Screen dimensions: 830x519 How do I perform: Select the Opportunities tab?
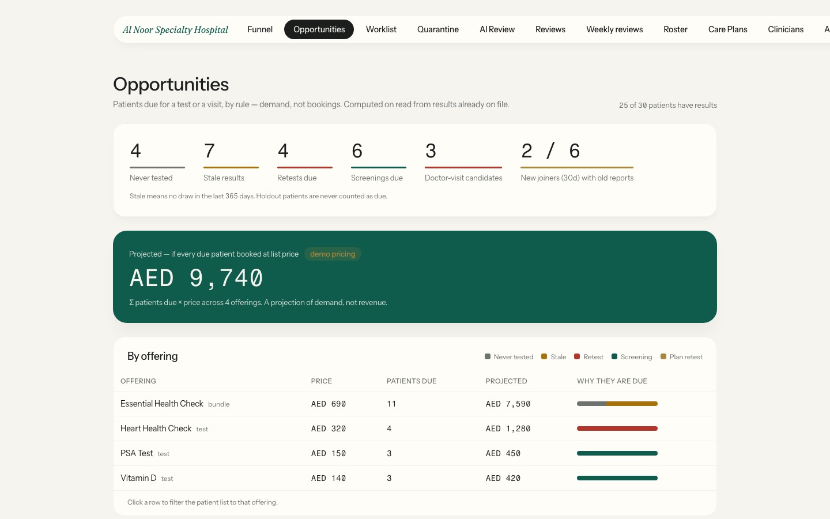pyautogui.click(x=319, y=29)
